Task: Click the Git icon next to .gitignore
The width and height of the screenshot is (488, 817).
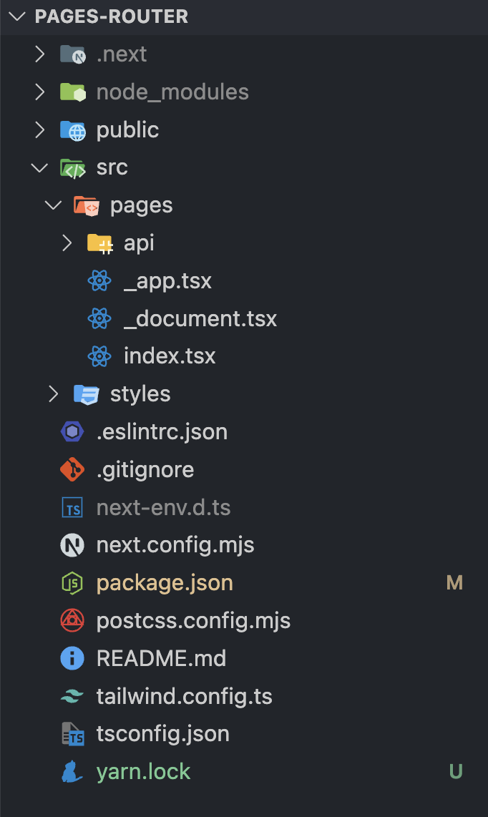Action: pos(72,469)
